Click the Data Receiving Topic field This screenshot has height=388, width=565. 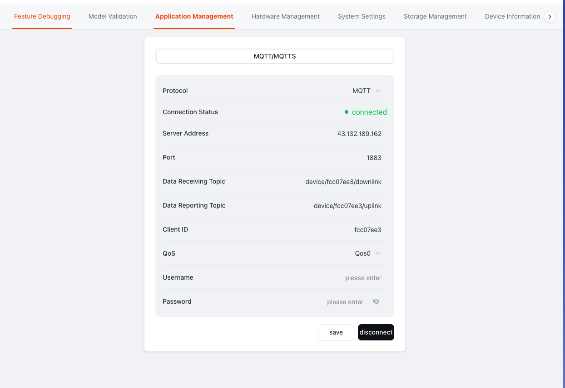click(x=343, y=182)
